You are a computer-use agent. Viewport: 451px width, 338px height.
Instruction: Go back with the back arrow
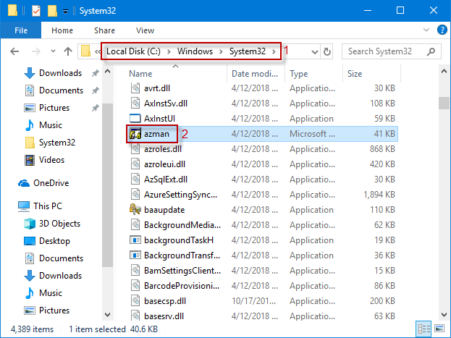coord(14,51)
